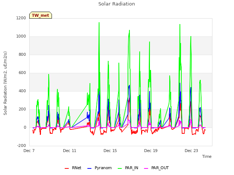
Task: Click the red RNet legend swatch
Action: pyautogui.click(x=67, y=168)
